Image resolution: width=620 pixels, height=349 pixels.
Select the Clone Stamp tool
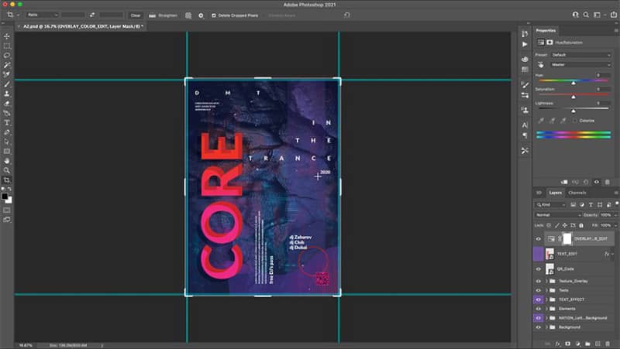(x=7, y=94)
